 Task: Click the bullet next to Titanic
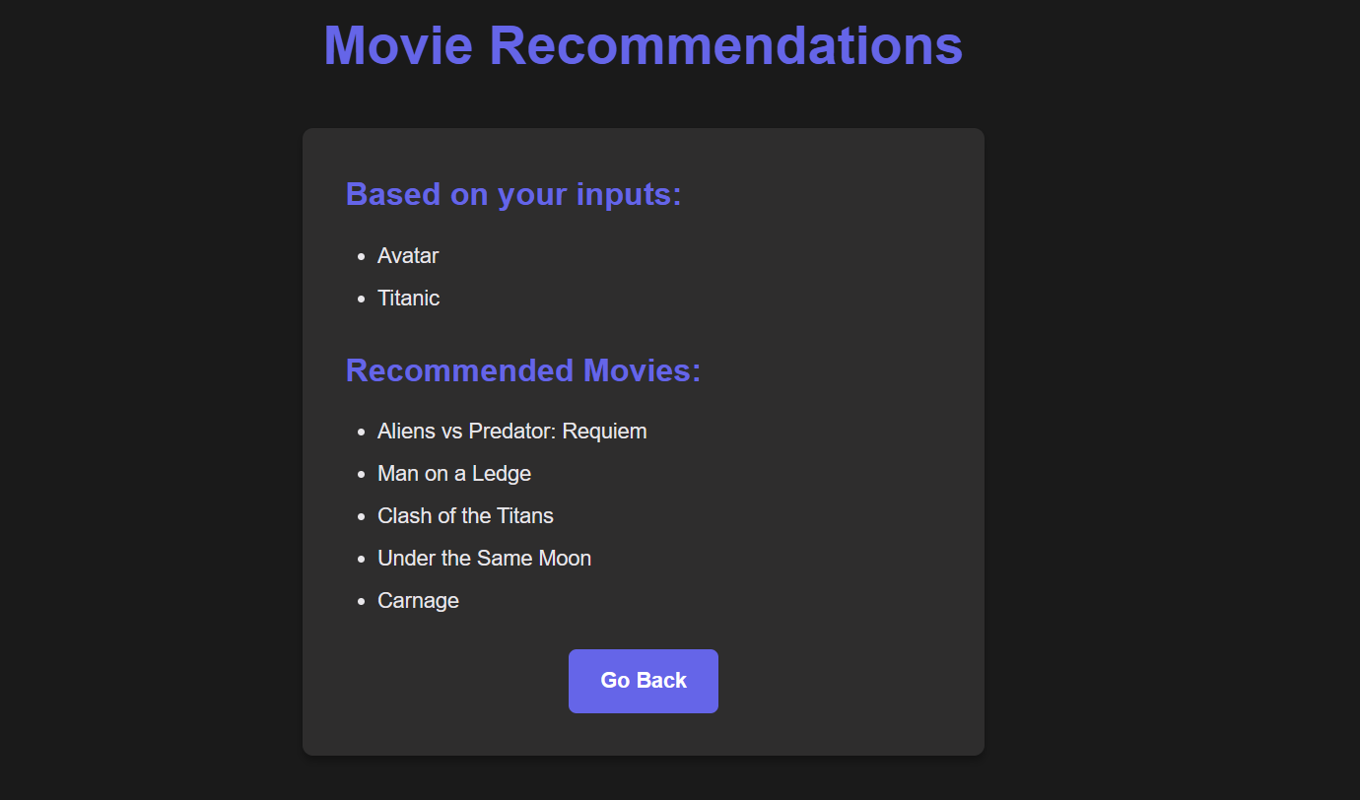click(361, 300)
